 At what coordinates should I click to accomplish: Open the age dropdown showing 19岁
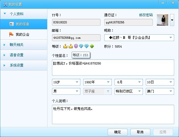point(66,82)
